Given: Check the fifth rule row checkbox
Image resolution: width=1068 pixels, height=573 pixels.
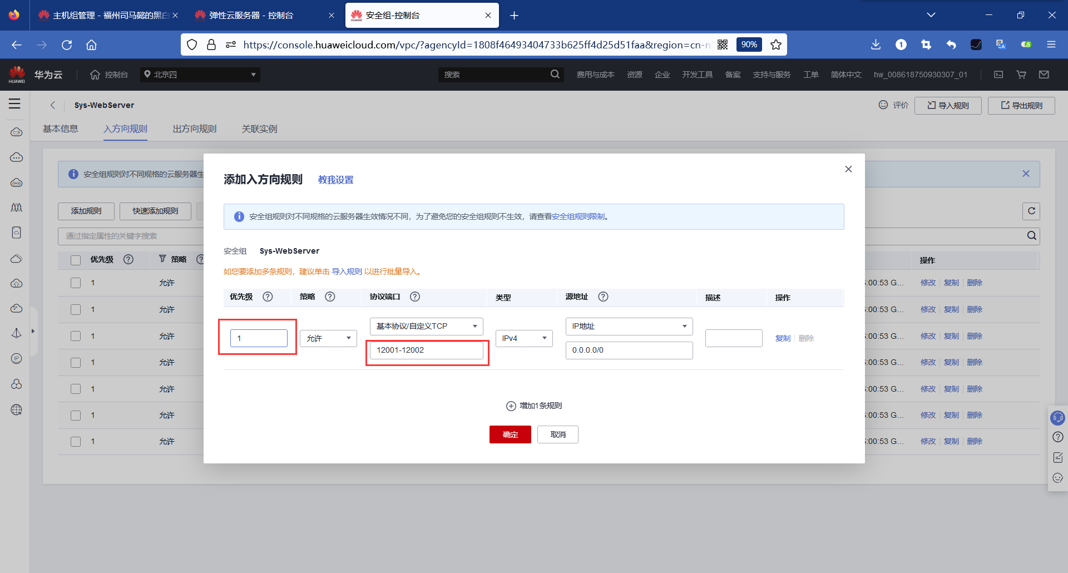Looking at the screenshot, I should [x=76, y=389].
